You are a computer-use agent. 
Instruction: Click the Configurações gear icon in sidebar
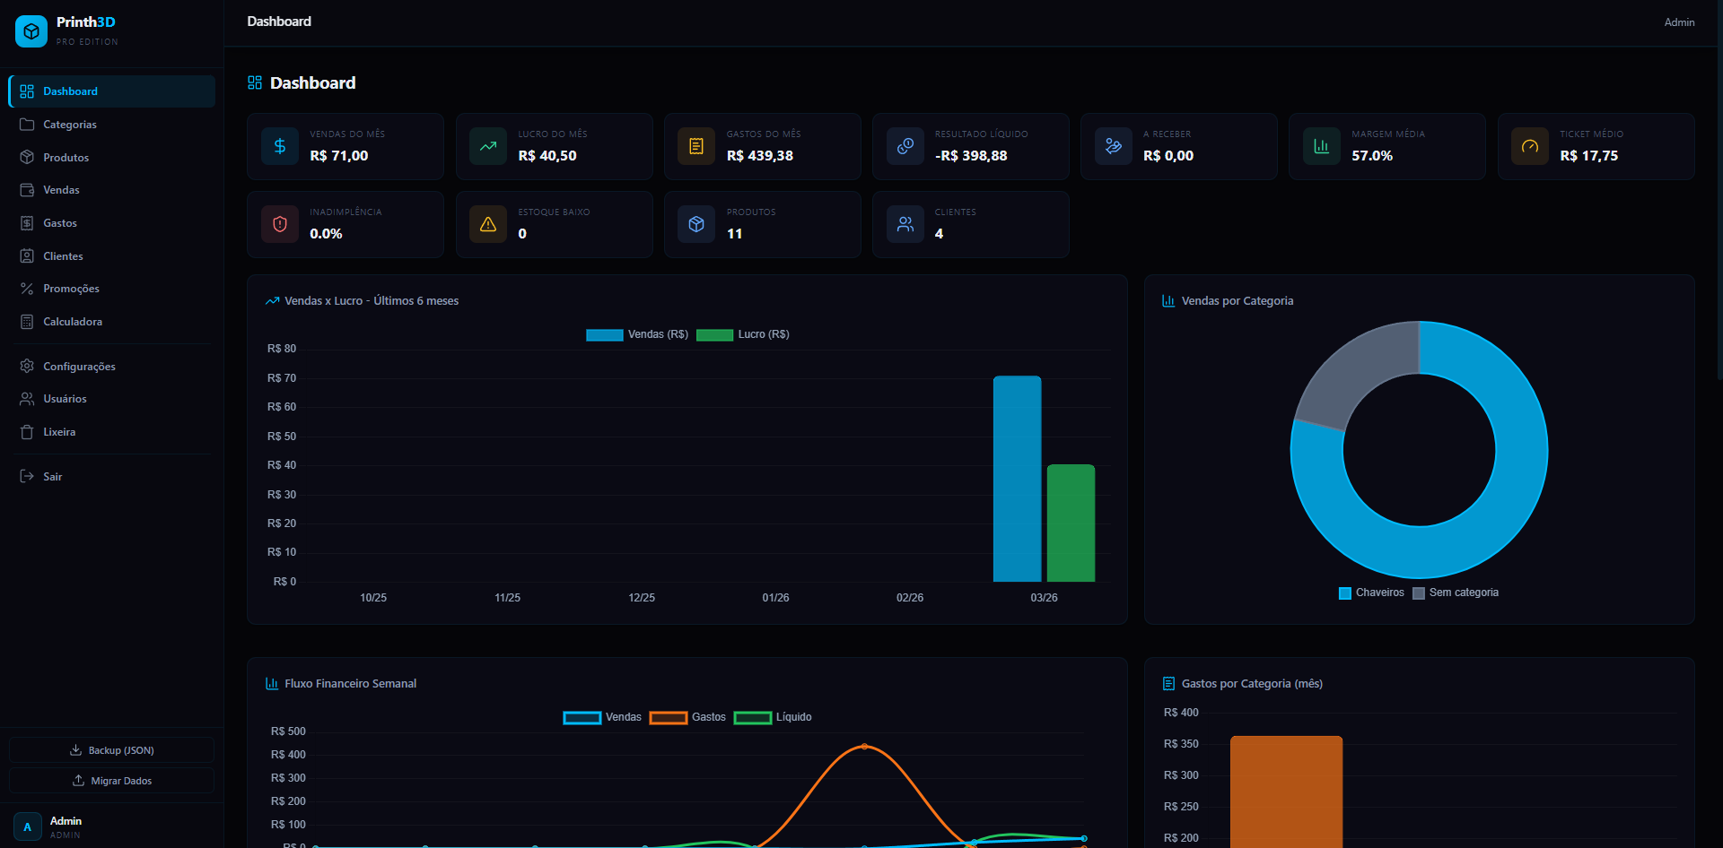click(27, 366)
